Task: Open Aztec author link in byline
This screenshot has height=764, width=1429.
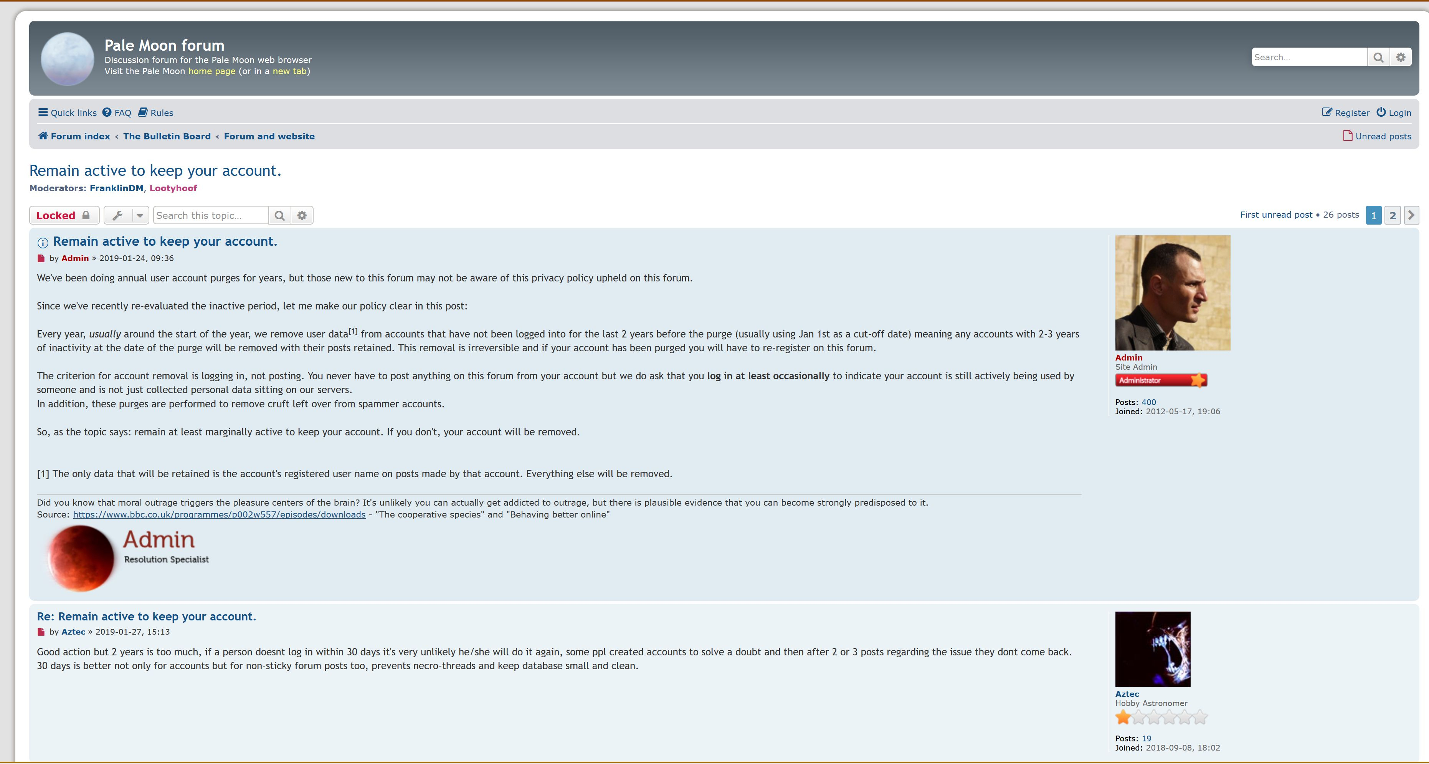Action: tap(73, 632)
